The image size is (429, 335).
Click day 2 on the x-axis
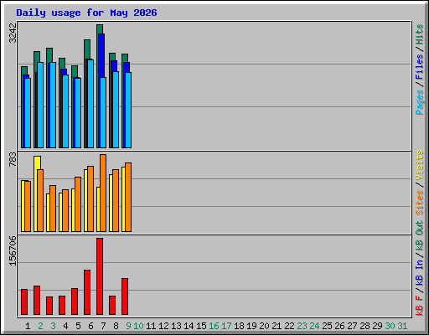point(40,326)
